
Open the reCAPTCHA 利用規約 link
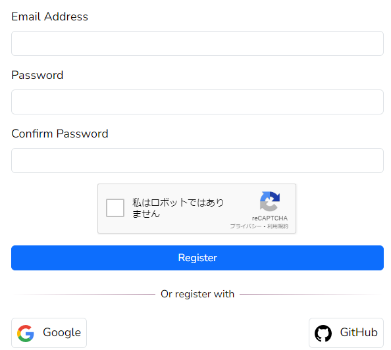click(x=278, y=226)
